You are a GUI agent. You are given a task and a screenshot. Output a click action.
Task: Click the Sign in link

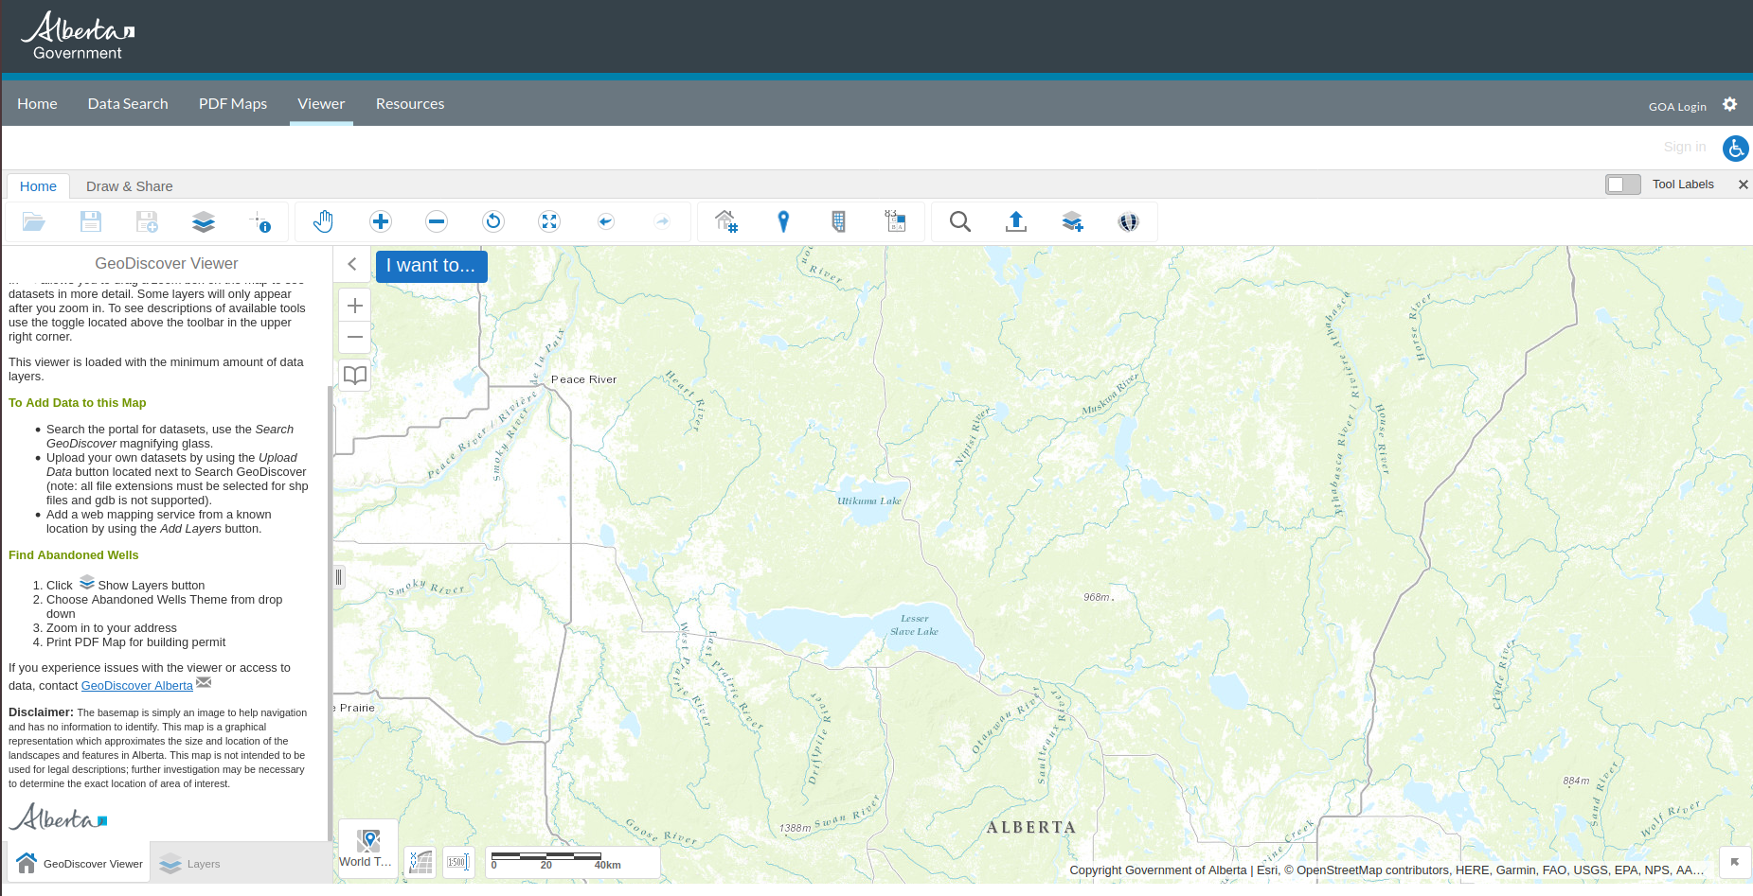(1685, 147)
